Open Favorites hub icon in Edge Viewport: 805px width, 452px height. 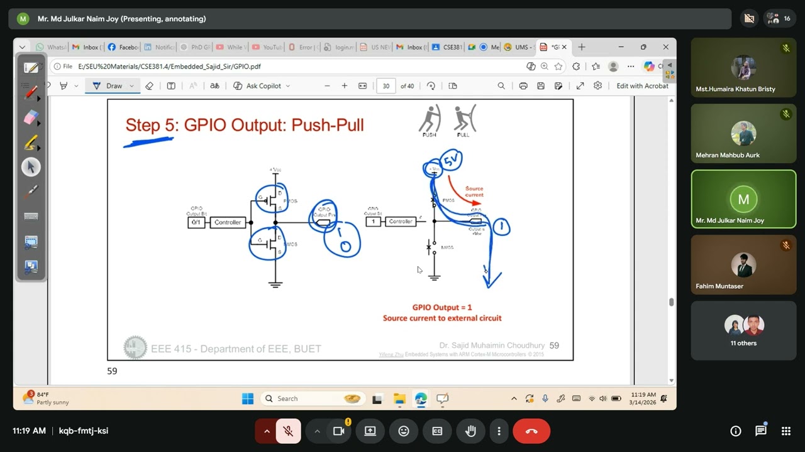click(594, 66)
